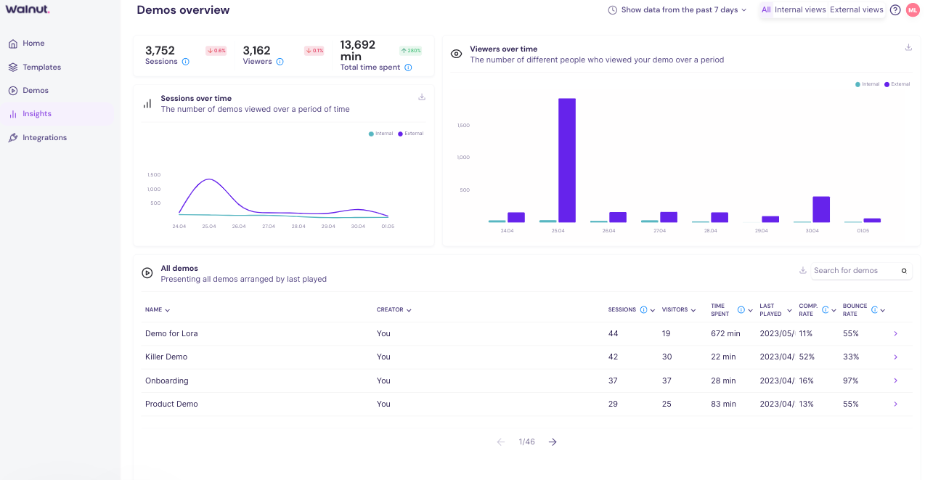Open the Demo for Lora row arrow
Screen dimensions: 925x480
click(895, 333)
